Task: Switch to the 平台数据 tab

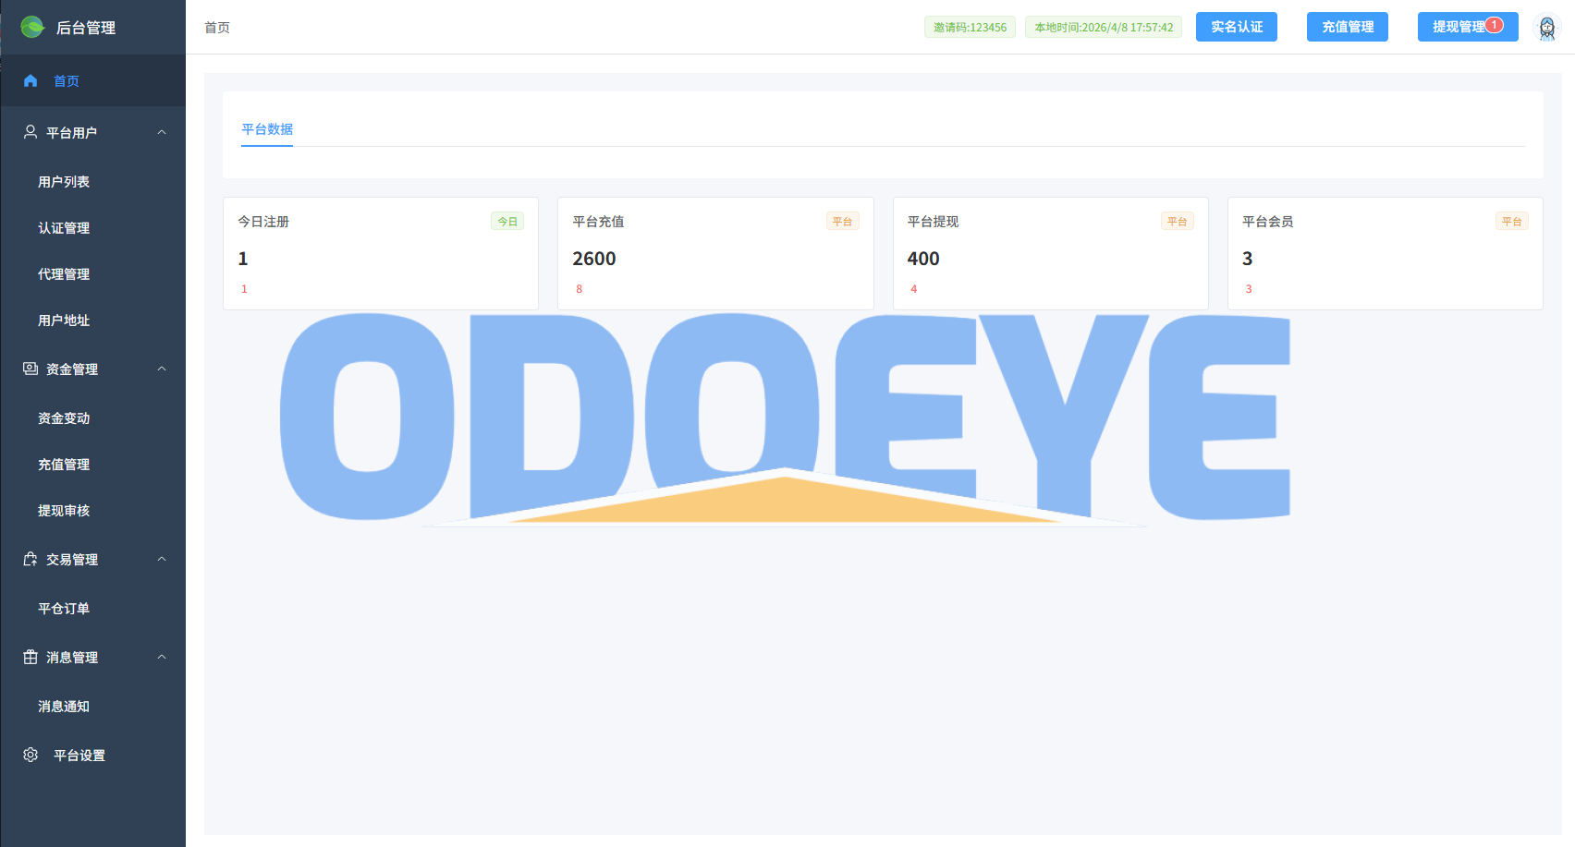Action: pyautogui.click(x=267, y=129)
